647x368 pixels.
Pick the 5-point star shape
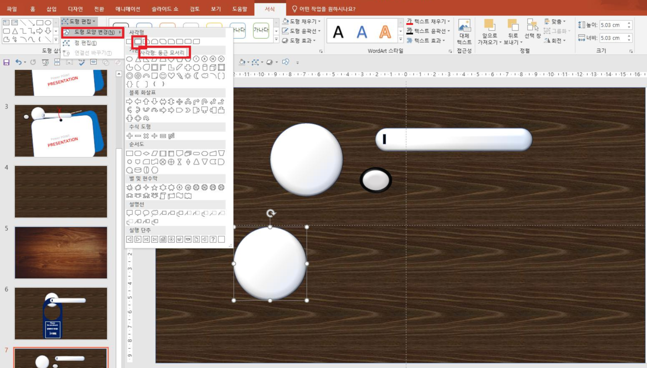coord(154,188)
